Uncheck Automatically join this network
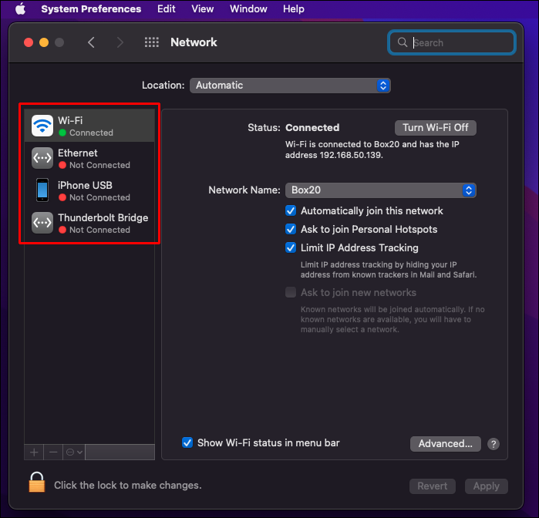Image resolution: width=539 pixels, height=518 pixels. tap(291, 210)
